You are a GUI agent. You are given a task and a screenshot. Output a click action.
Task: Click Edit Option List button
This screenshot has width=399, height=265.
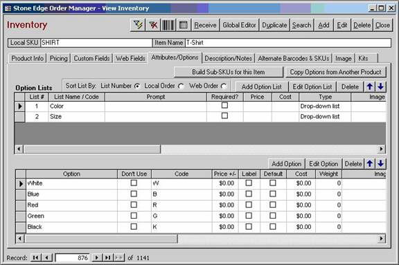[312, 86]
